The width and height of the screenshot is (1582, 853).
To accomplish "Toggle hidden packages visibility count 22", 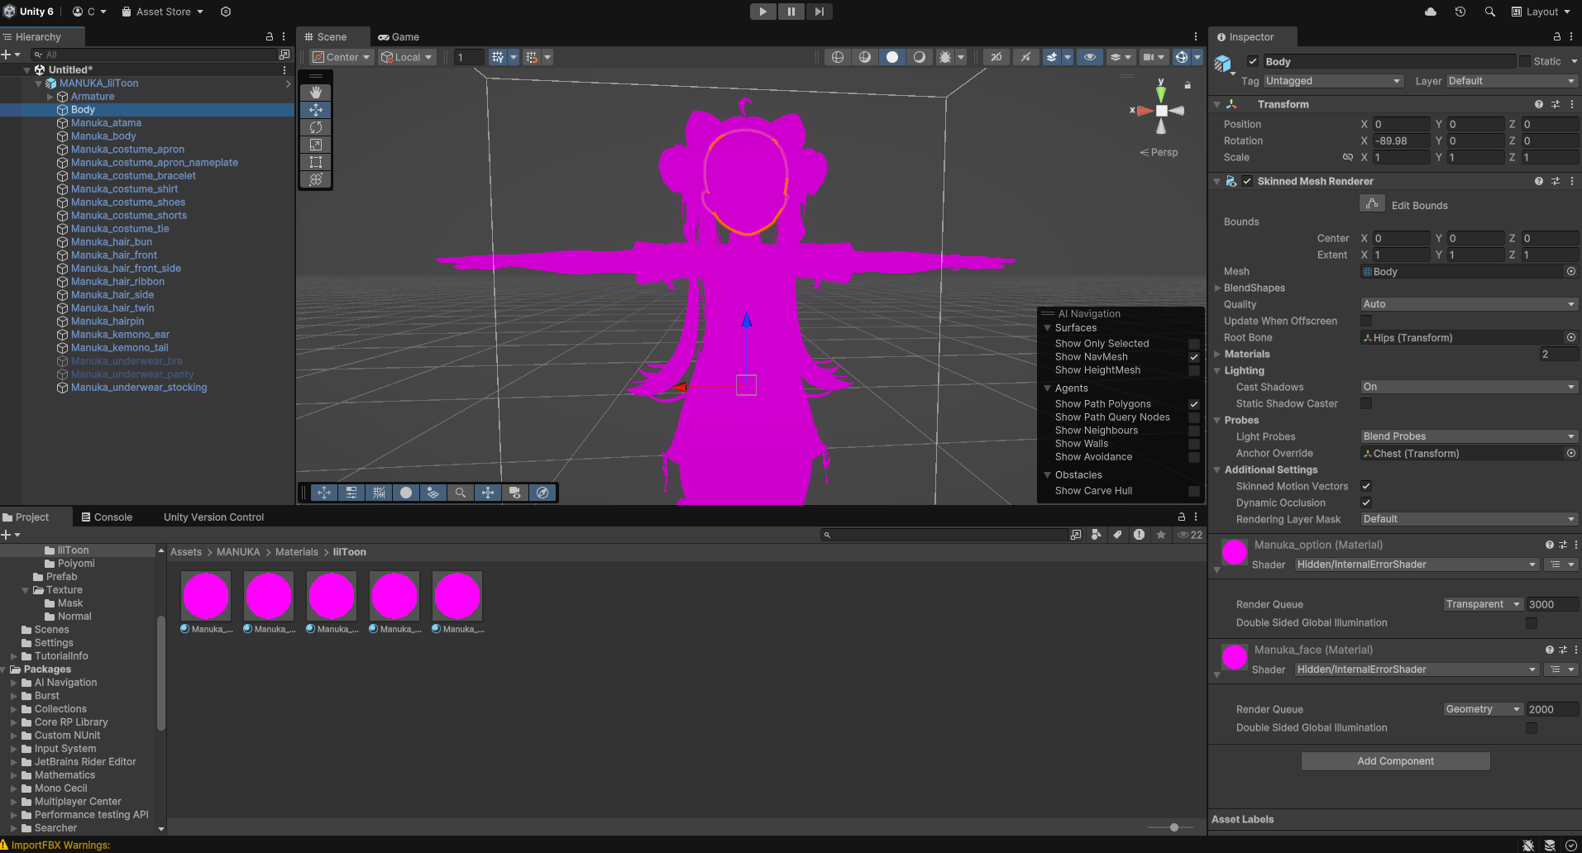I will pos(1190,535).
